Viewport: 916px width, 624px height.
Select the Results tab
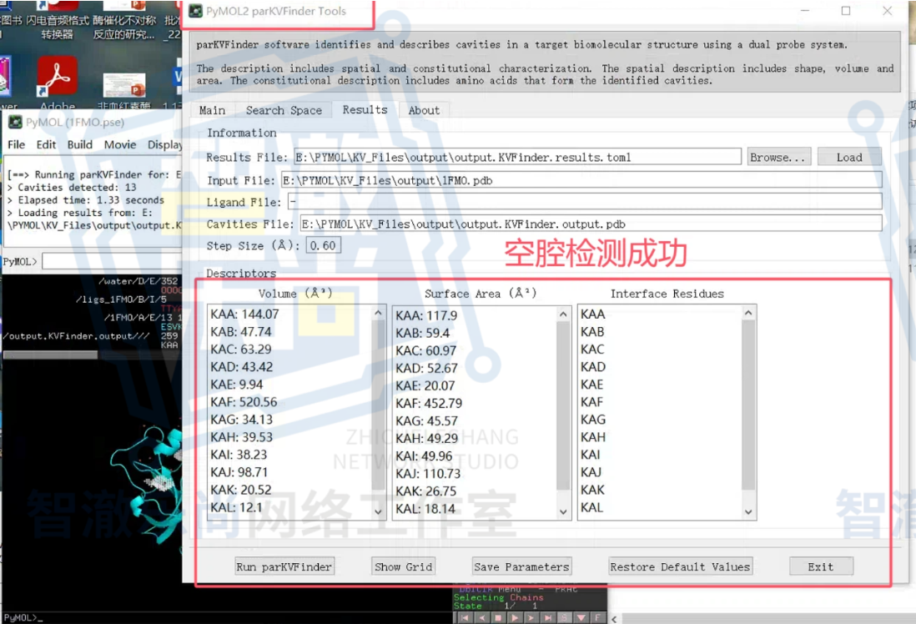(x=365, y=110)
